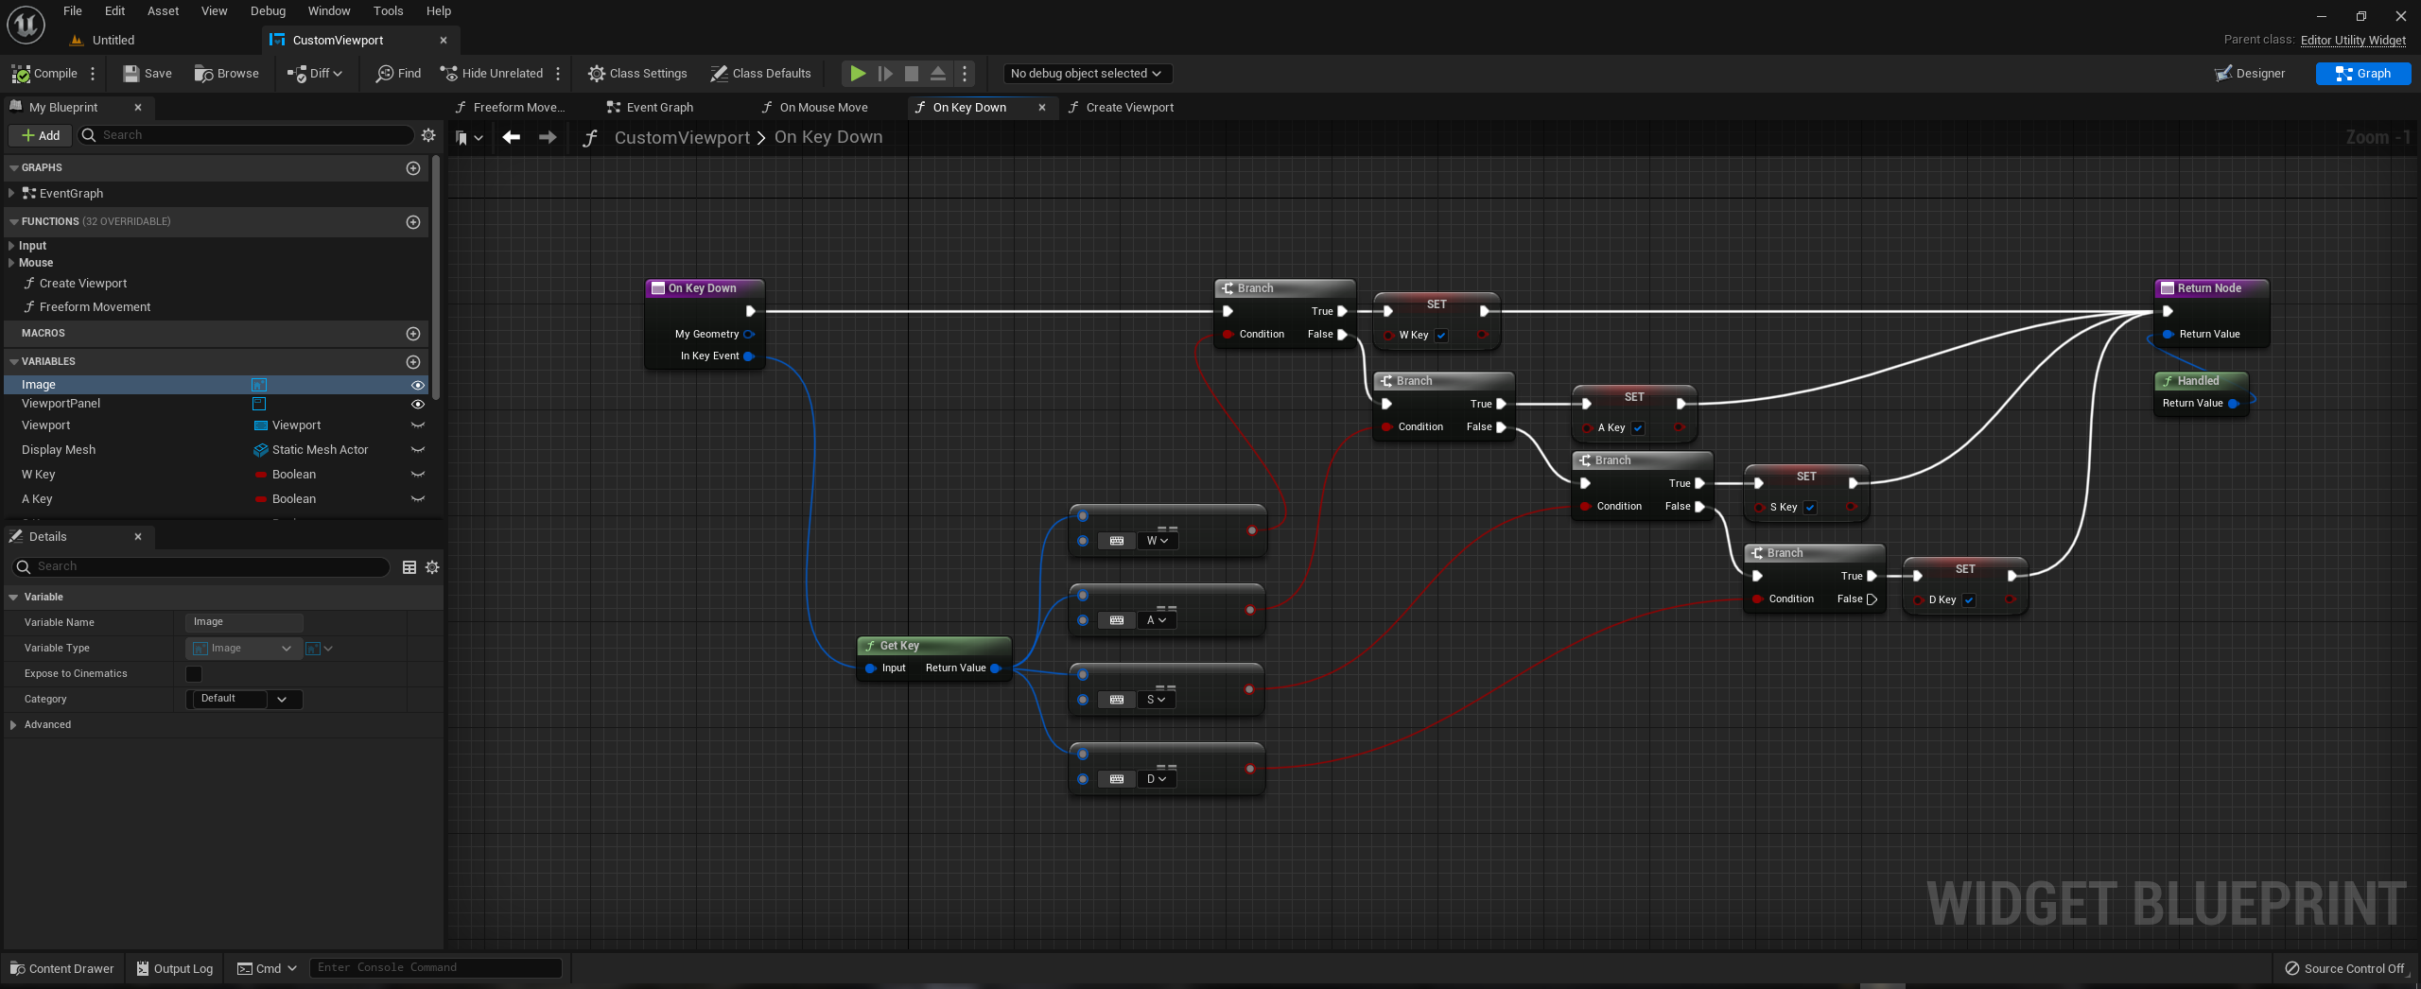Add a new function with plus icon

tap(413, 222)
